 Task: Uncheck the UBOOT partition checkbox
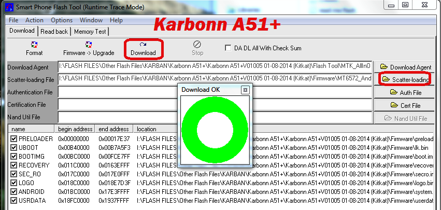pos(13,148)
